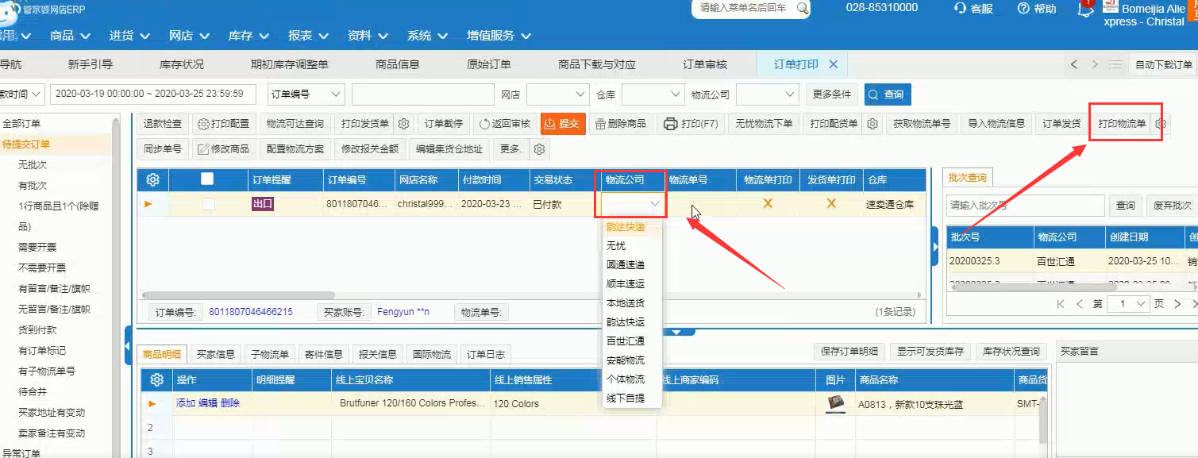Open column settings gear in 商品明细 table header
Viewport: 1198px width, 458px height.
(x=157, y=380)
